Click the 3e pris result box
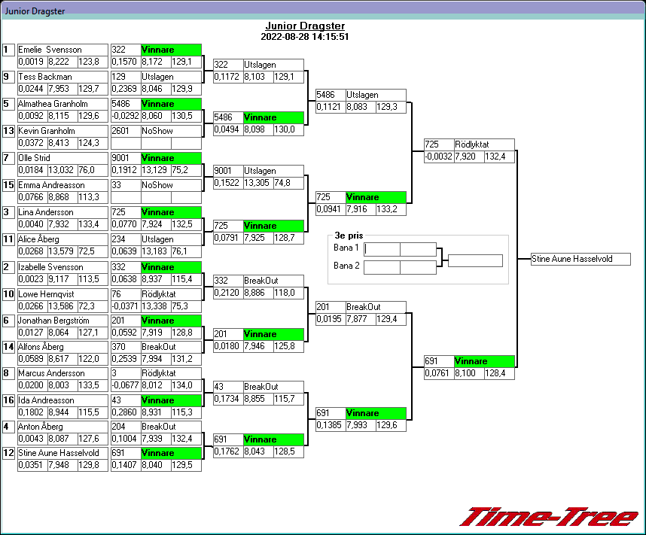646x535 pixels. (474, 261)
